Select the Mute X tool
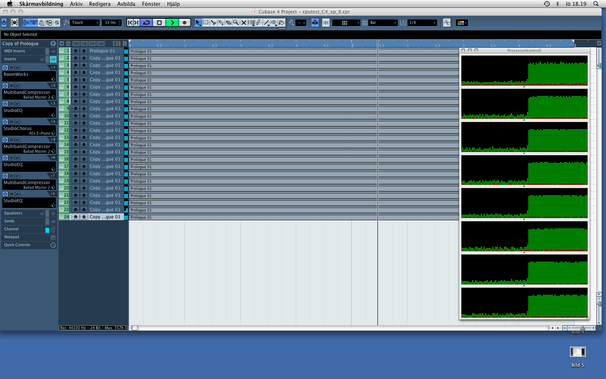The width and height of the screenshot is (606, 379). 243,23
